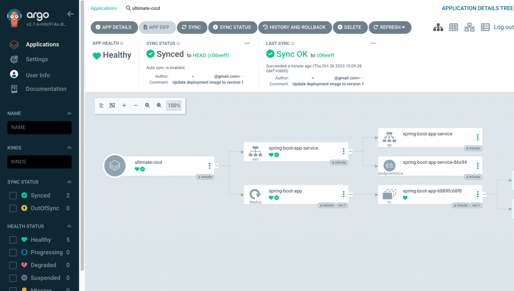The width and height of the screenshot is (514, 291).
Task: Select the ultimate-cicd application node
Action: pyautogui.click(x=159, y=166)
